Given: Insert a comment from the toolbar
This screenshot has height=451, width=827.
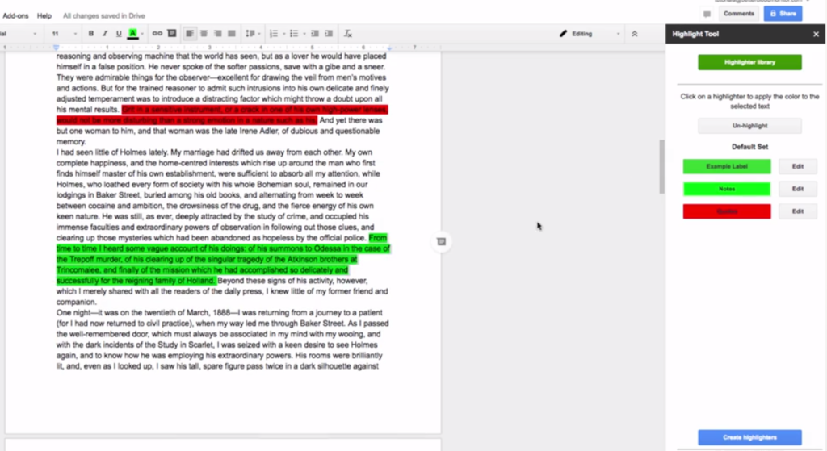Looking at the screenshot, I should pos(172,33).
